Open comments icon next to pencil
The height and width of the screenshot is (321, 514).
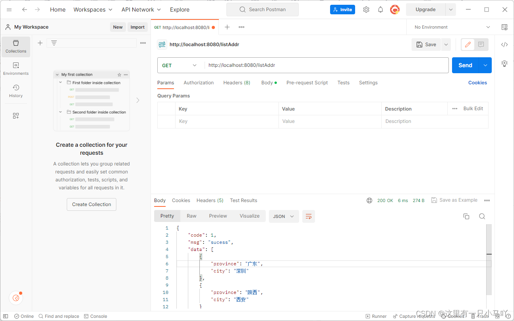[481, 45]
